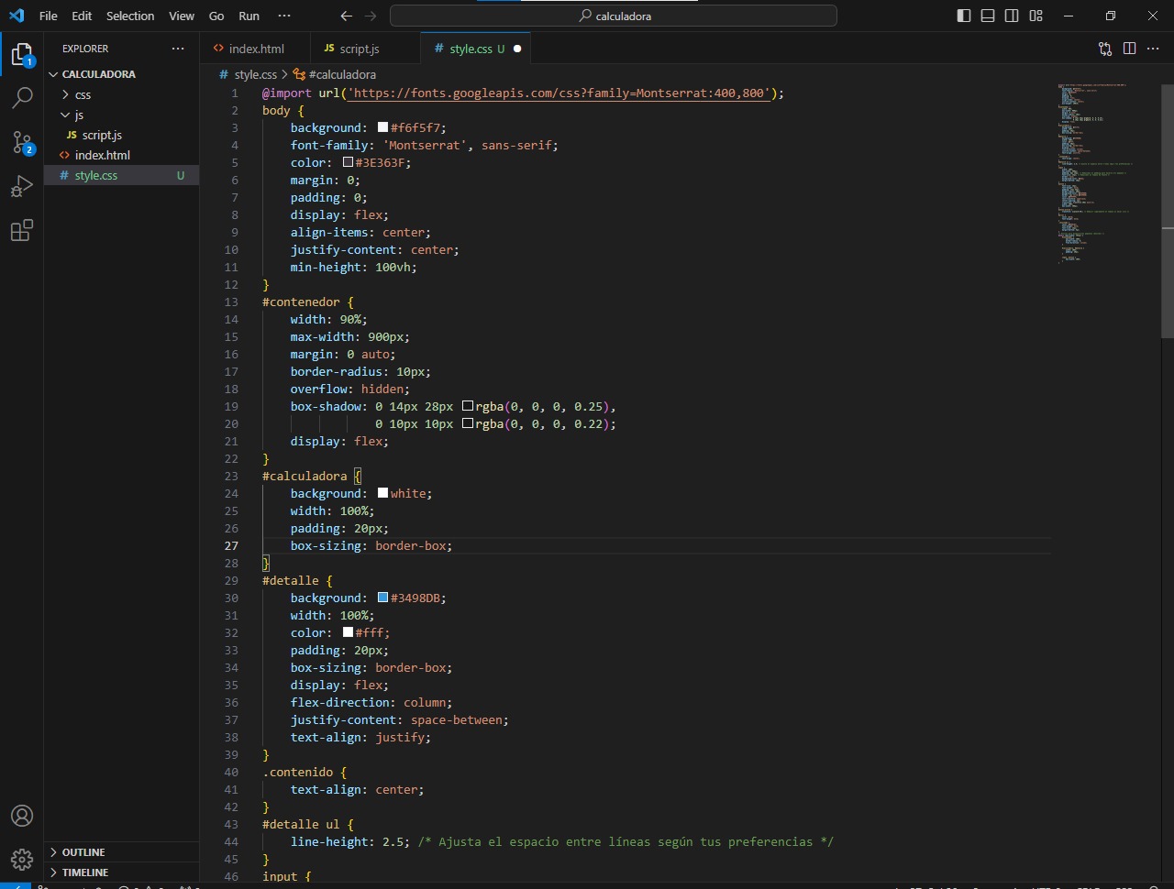Open the Manage gear menu

click(x=22, y=860)
